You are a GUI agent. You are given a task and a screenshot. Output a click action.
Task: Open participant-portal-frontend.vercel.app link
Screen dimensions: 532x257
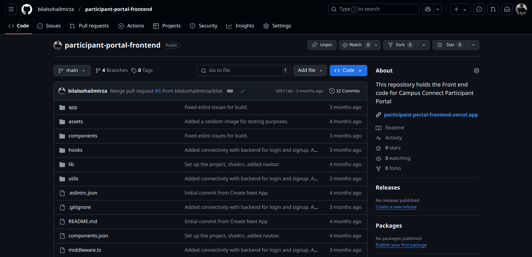click(431, 115)
